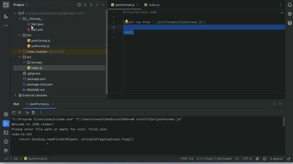Click Collapse All in Project panel

91,5
